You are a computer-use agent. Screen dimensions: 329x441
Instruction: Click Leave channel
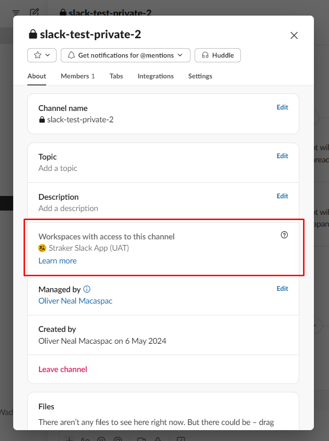tap(63, 369)
